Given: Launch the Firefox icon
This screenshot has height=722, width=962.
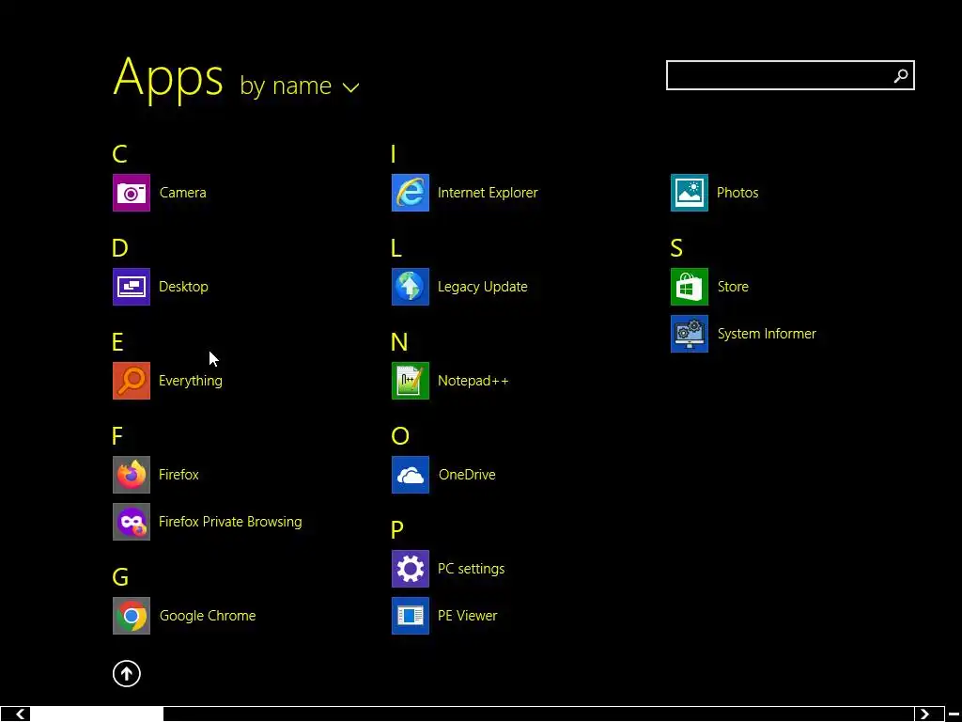Looking at the screenshot, I should (x=132, y=475).
